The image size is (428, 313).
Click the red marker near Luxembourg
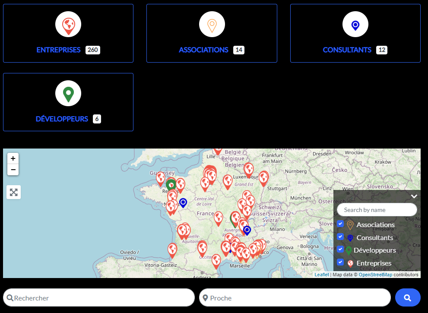249,170
